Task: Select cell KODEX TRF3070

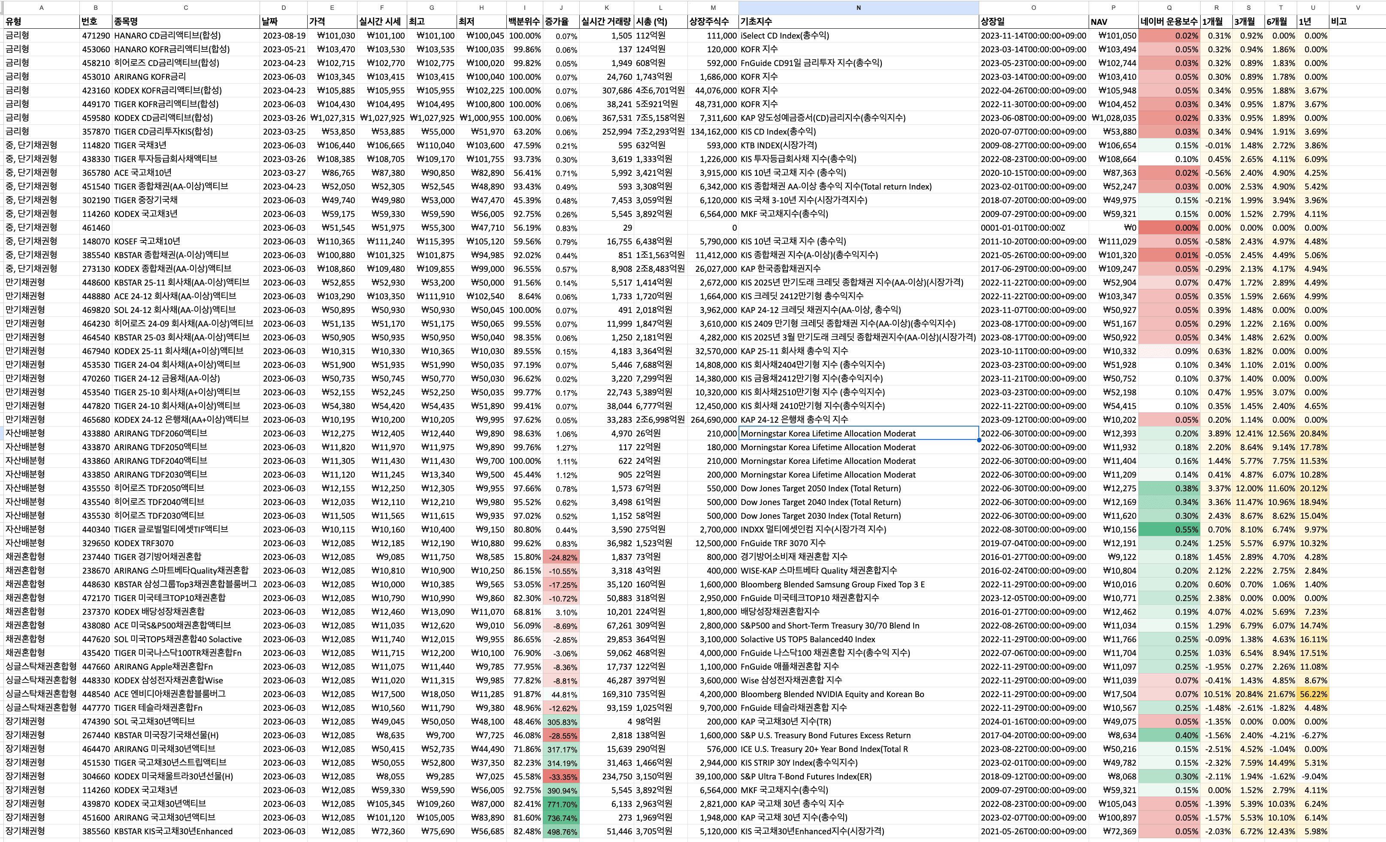Action: (186, 543)
